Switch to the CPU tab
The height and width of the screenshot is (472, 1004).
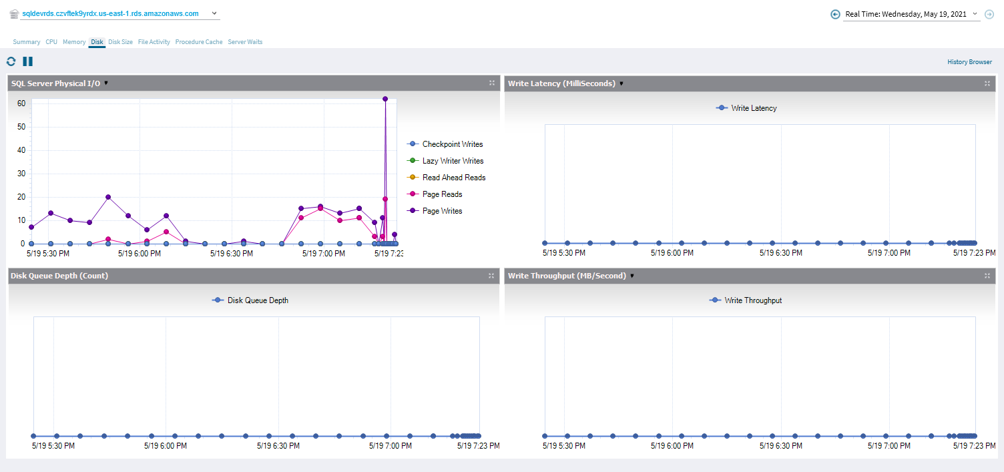click(51, 42)
